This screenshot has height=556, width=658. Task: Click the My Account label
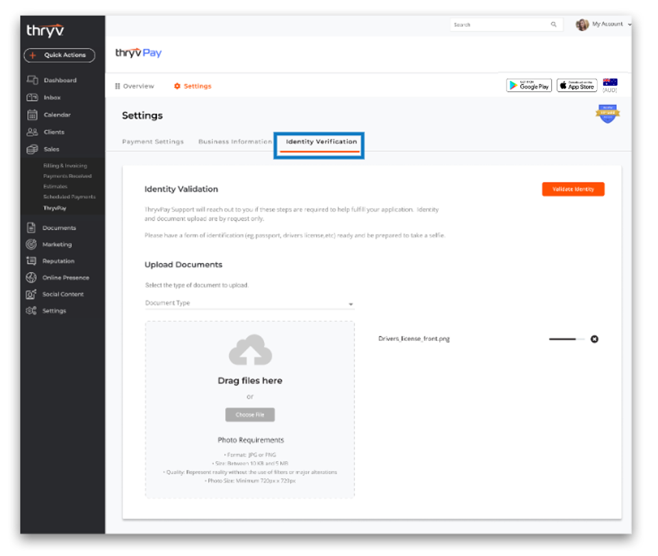coord(607,25)
